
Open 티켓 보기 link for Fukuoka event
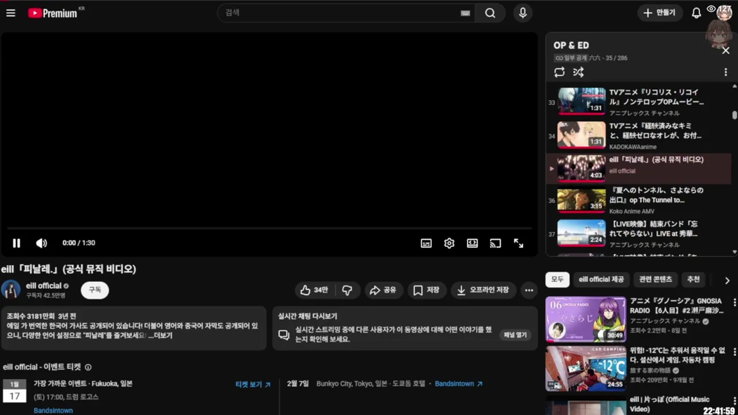pyautogui.click(x=253, y=384)
